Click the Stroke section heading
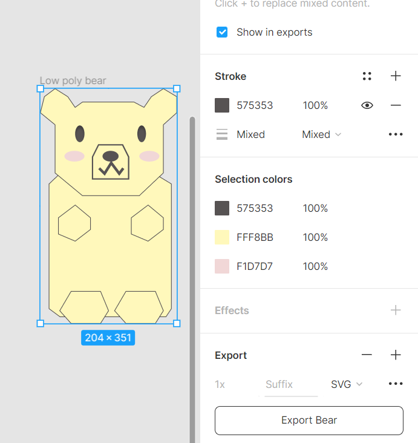 click(230, 76)
